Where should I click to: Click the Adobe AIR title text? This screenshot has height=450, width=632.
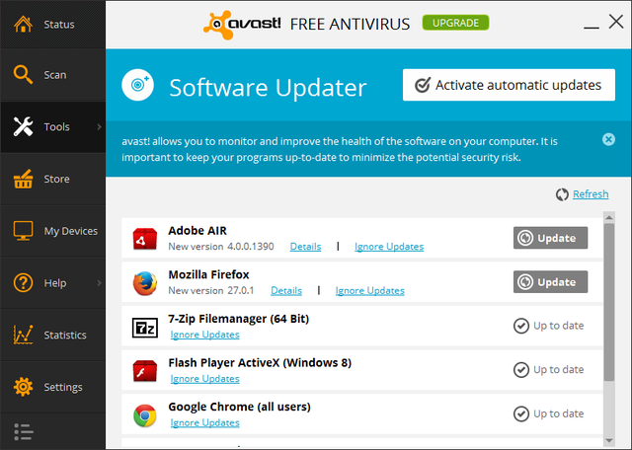tap(197, 231)
